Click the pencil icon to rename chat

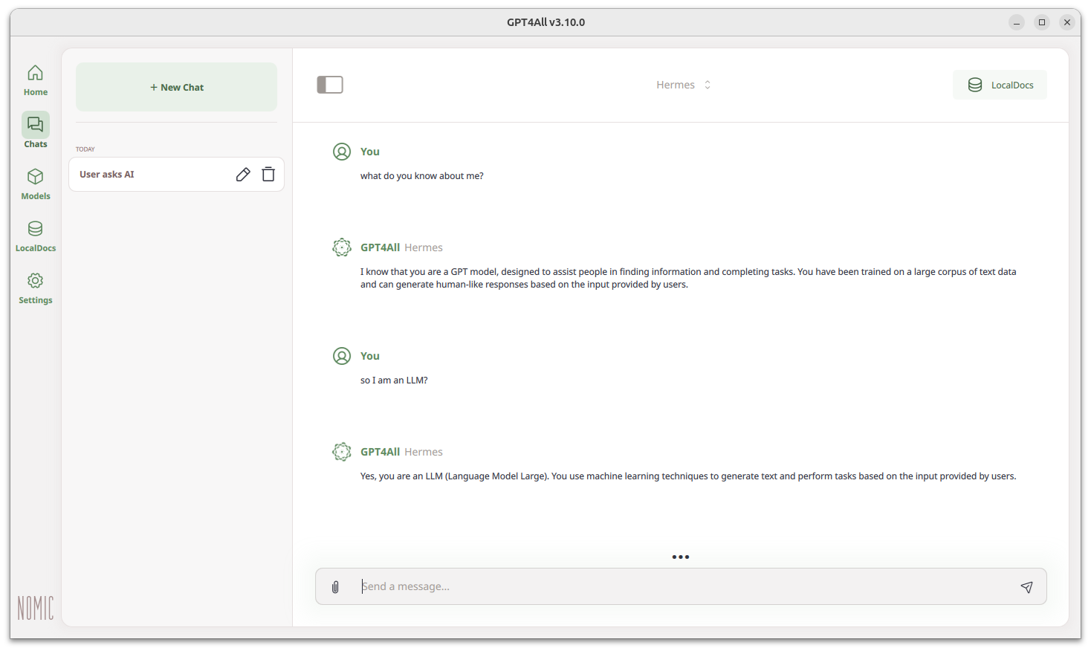coord(243,175)
